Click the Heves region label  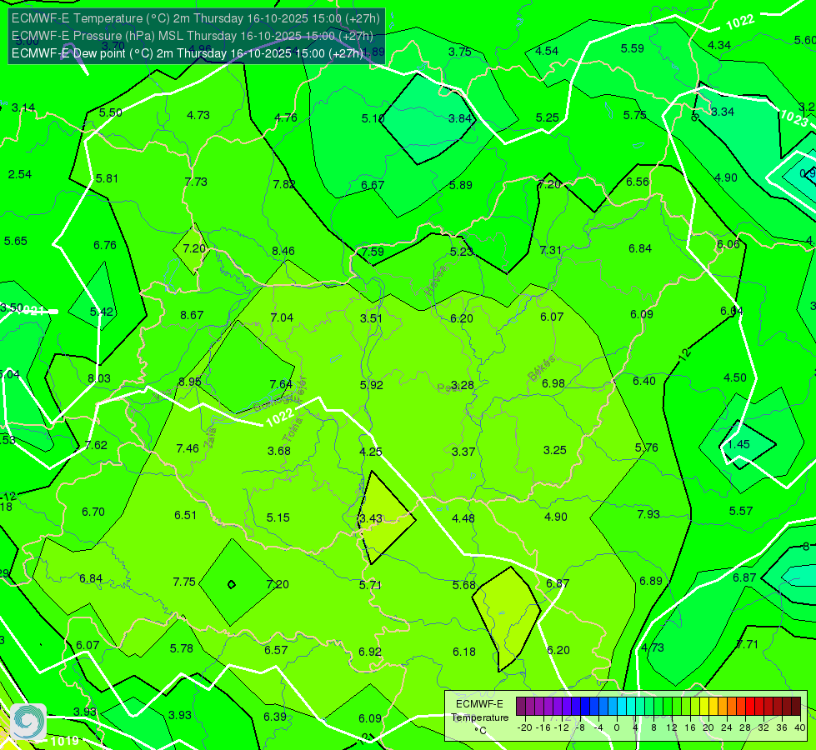coord(436,280)
